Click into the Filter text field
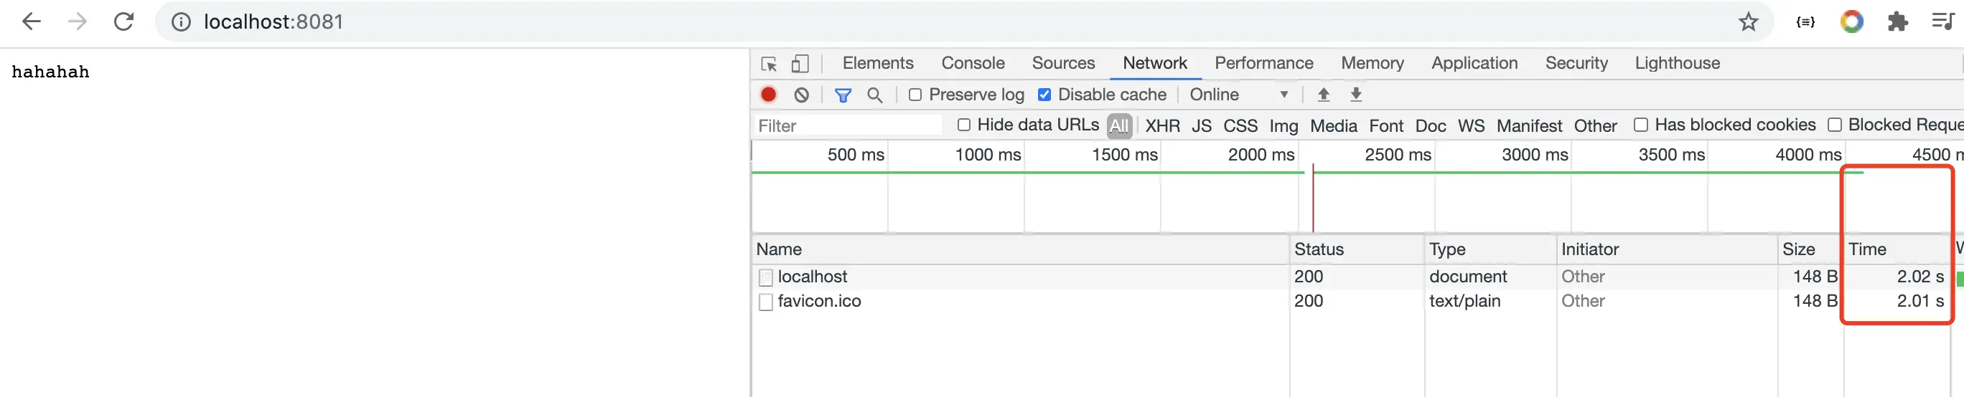Screen dimensions: 1964x397 point(846,125)
